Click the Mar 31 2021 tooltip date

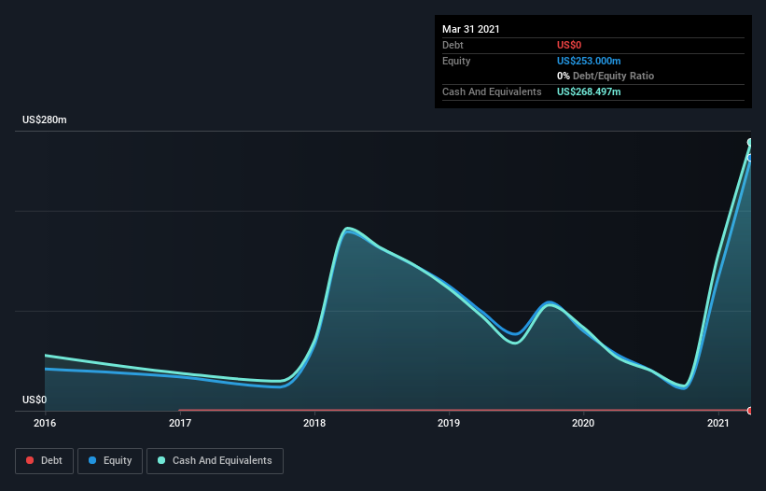pyautogui.click(x=471, y=29)
